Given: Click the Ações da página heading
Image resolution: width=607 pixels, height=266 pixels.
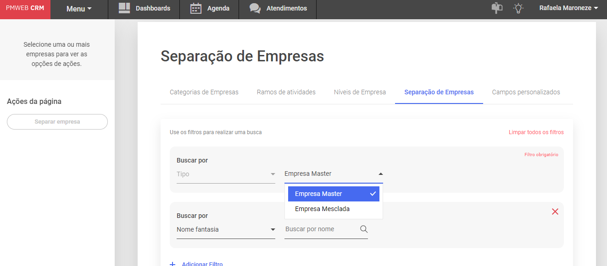Looking at the screenshot, I should pos(34,102).
